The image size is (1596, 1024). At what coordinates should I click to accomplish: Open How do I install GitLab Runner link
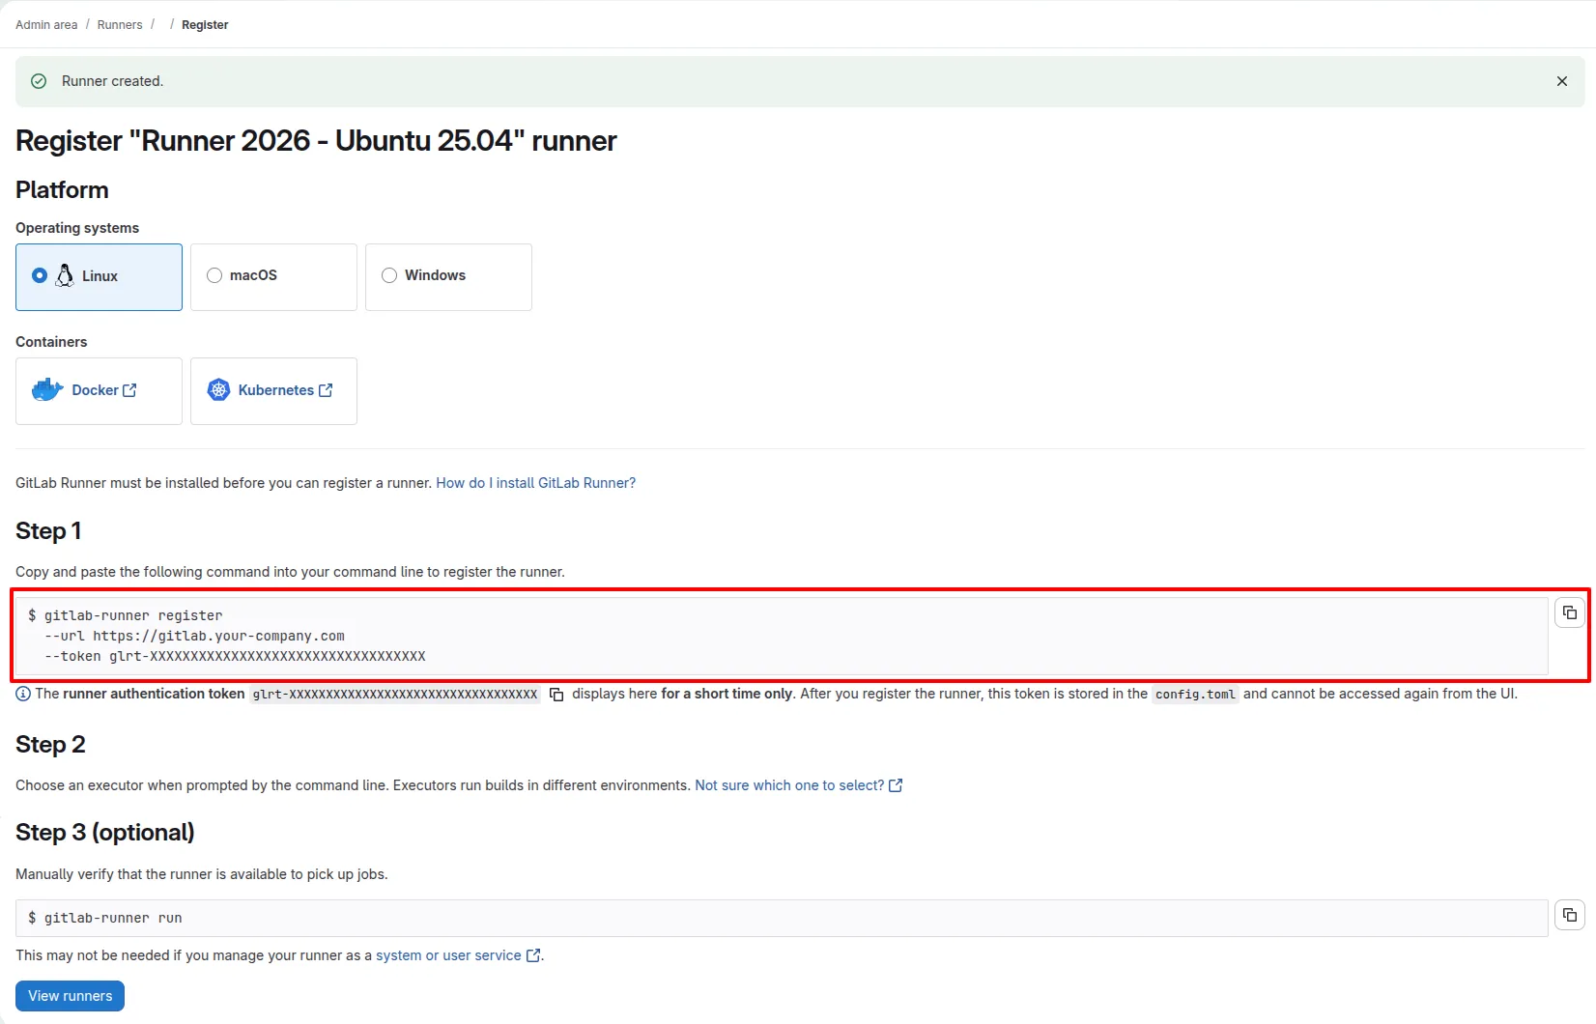536,483
